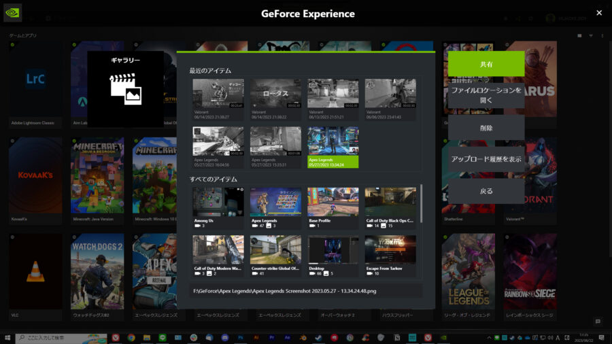612x344 pixels.
Task: Open the Base Profile gallery folder
Action: pyautogui.click(x=333, y=208)
